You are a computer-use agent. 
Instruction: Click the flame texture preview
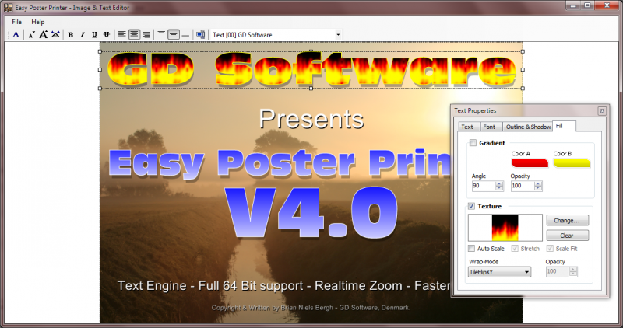[505, 228]
